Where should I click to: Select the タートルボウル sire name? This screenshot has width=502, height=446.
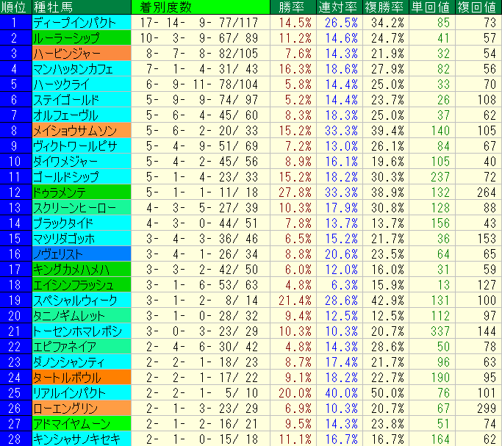pyautogui.click(x=82, y=377)
